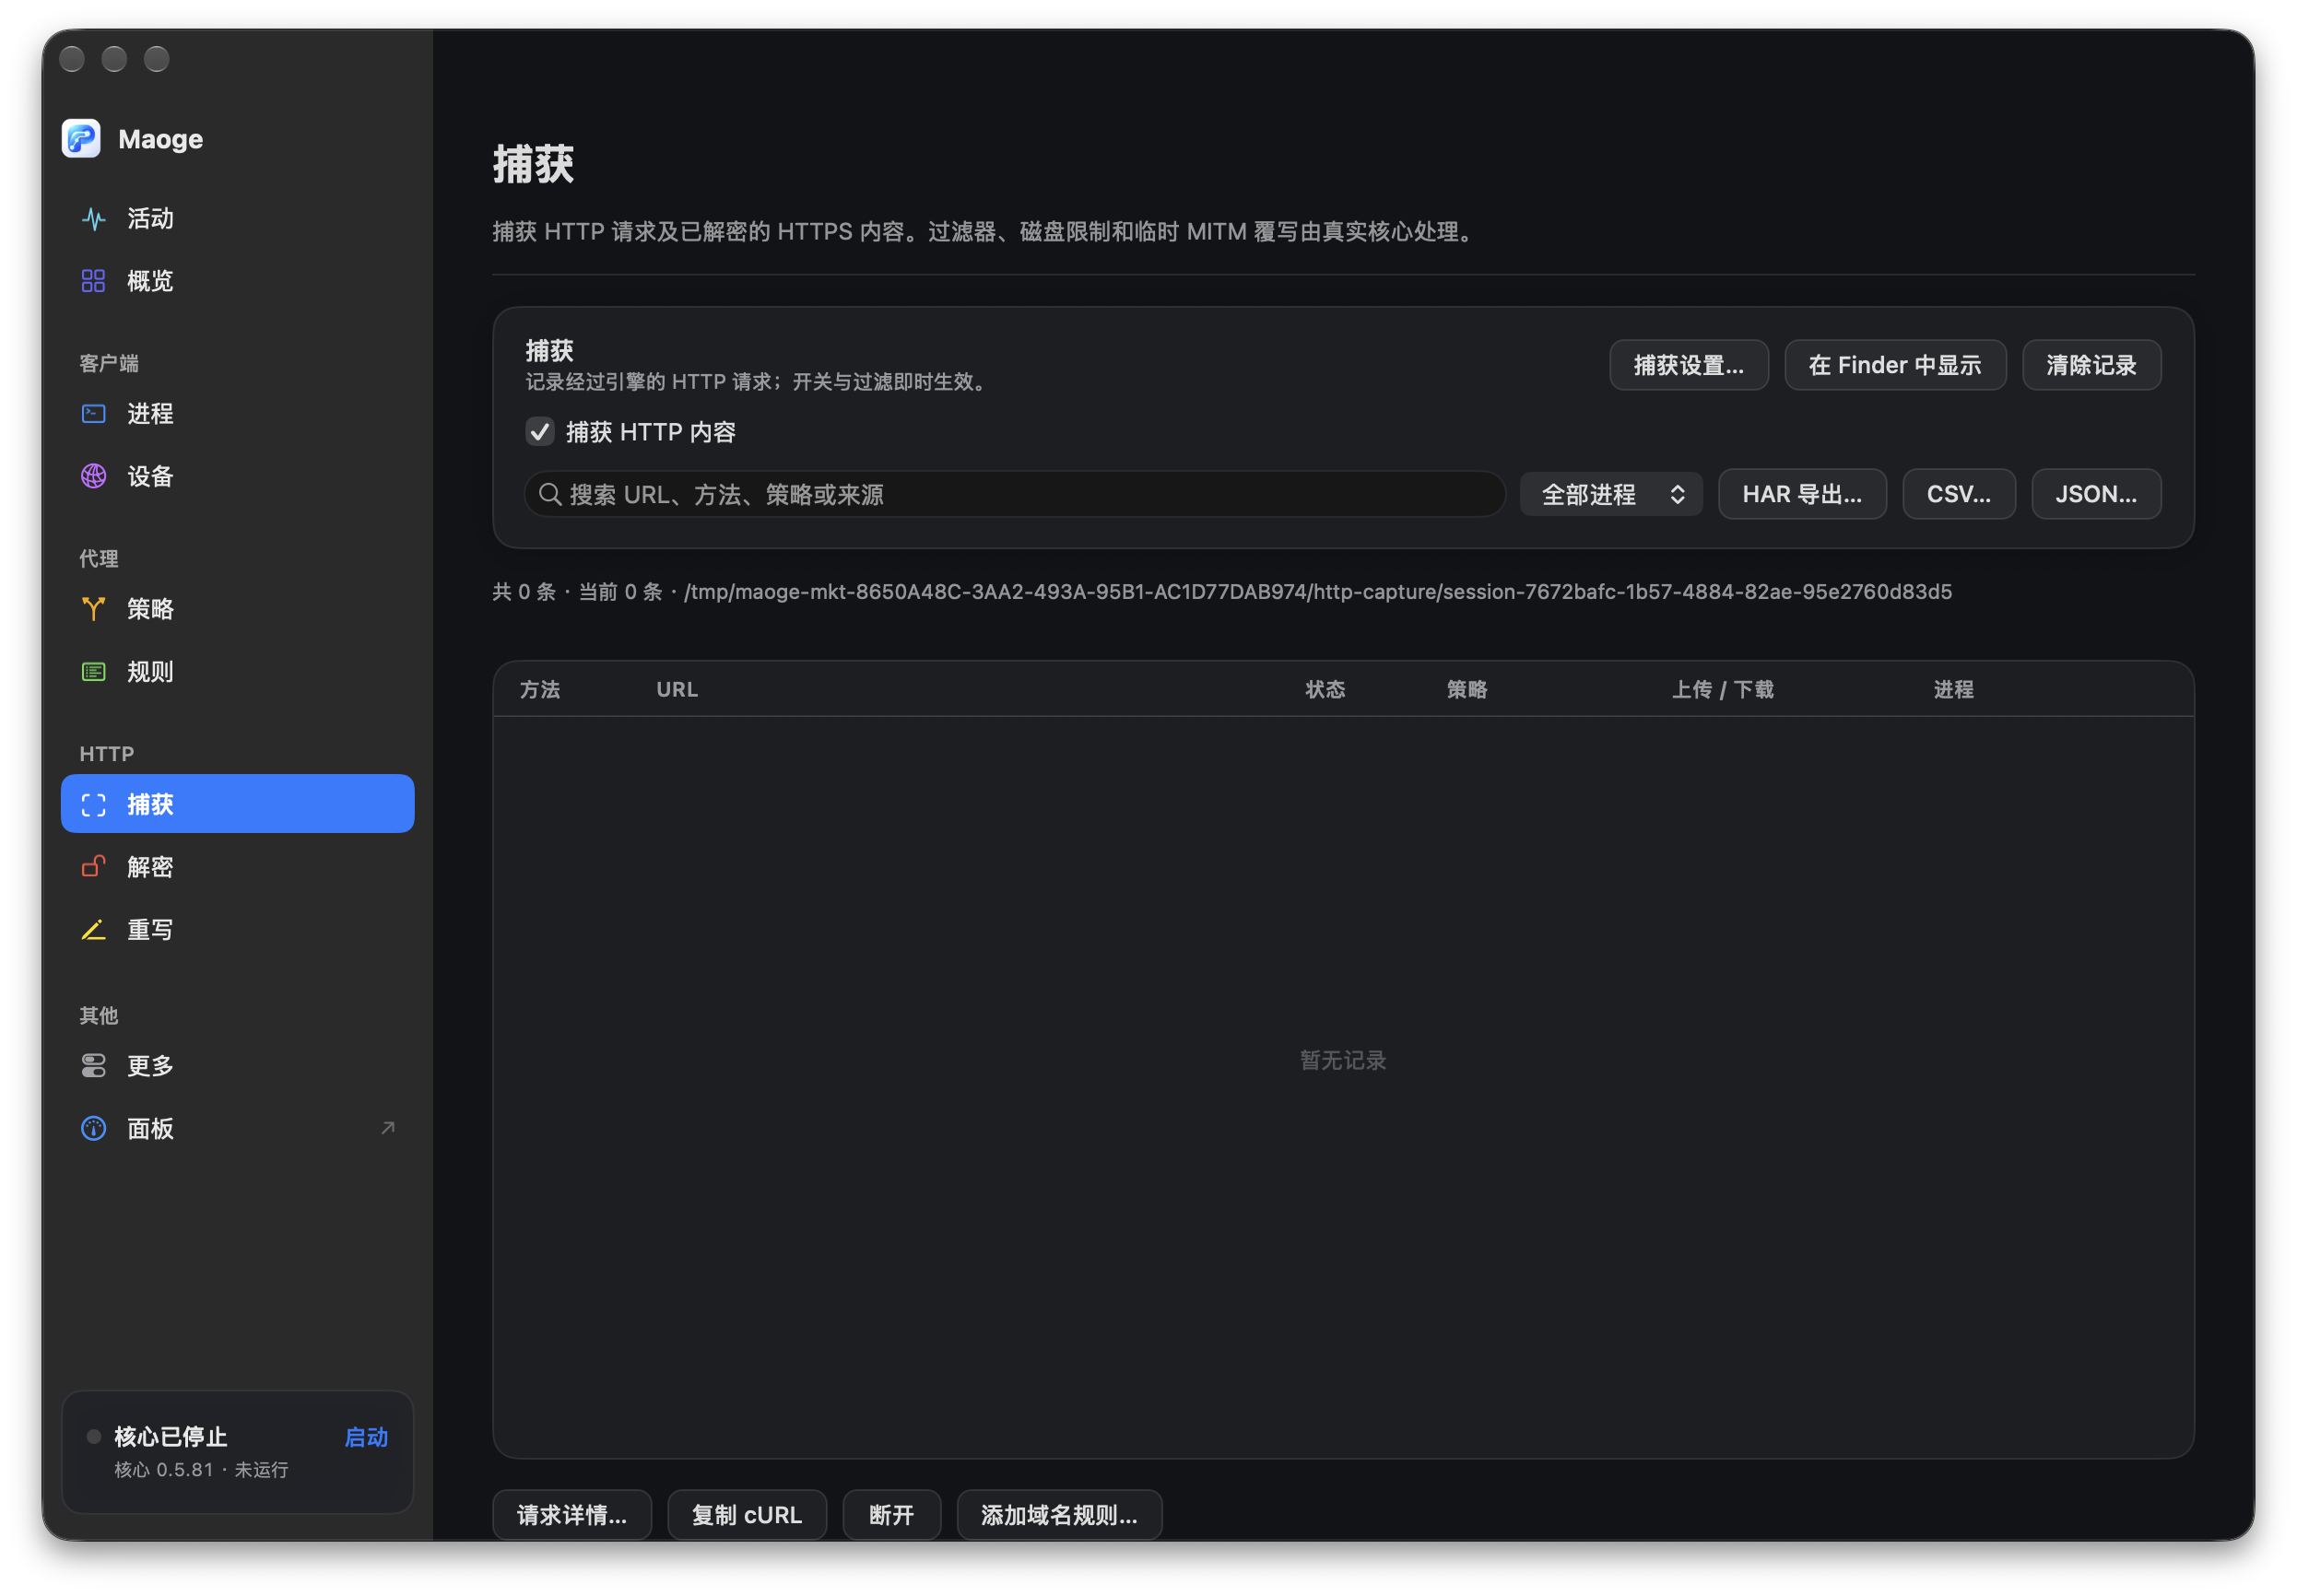Open the 进程 terminal icon

(93, 413)
